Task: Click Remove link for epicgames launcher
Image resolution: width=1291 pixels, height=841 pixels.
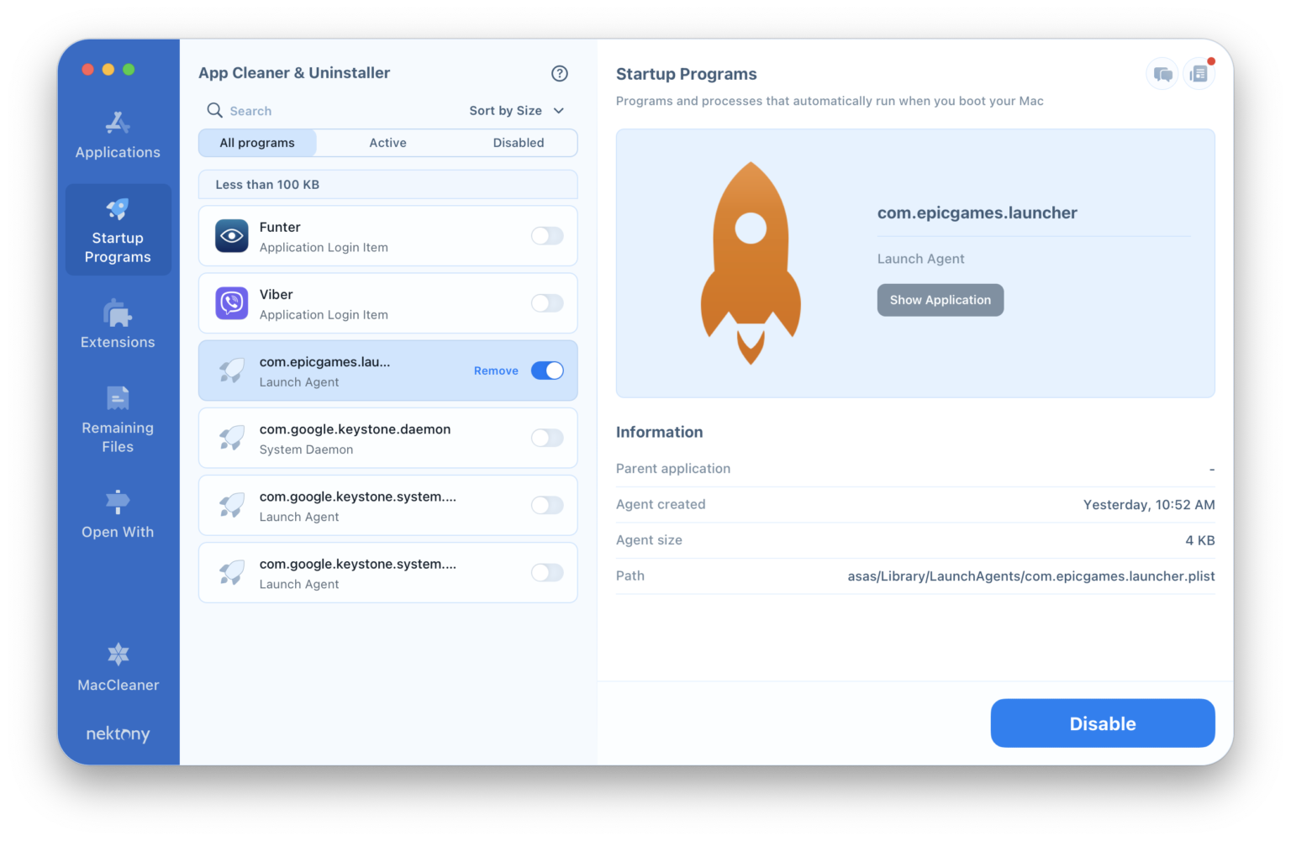Action: pyautogui.click(x=496, y=371)
